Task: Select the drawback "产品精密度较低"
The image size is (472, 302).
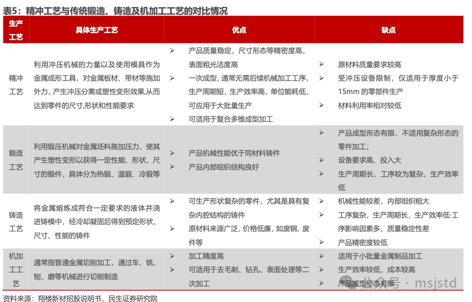Action: [362, 242]
